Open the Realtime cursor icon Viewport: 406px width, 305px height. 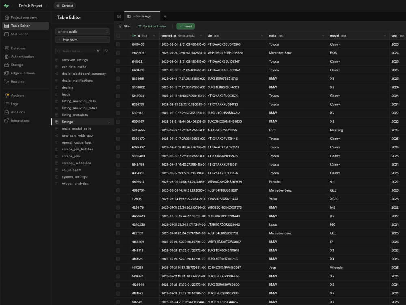7,81
